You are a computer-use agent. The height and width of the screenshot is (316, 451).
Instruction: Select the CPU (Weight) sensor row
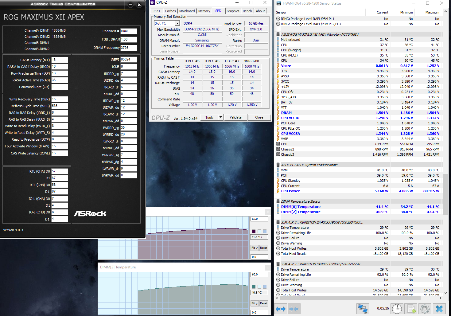pos(359,50)
